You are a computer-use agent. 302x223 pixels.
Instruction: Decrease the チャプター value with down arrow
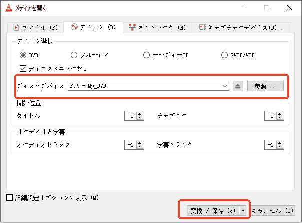(x=280, y=118)
